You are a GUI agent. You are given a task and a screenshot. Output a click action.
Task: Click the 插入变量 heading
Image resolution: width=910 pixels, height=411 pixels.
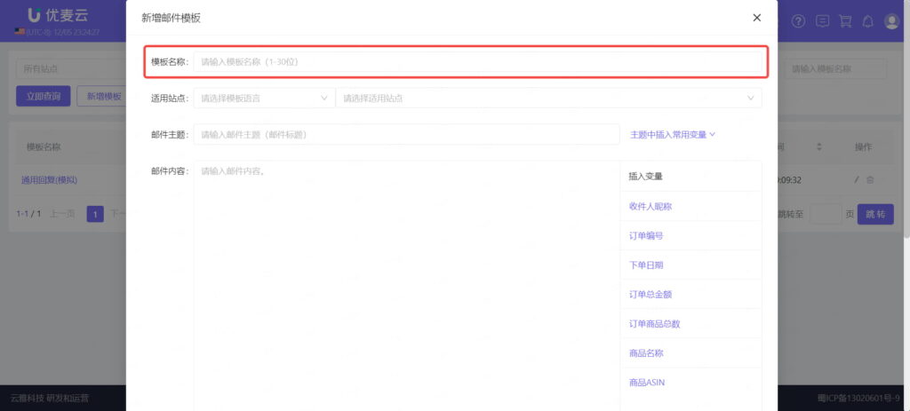pyautogui.click(x=645, y=177)
